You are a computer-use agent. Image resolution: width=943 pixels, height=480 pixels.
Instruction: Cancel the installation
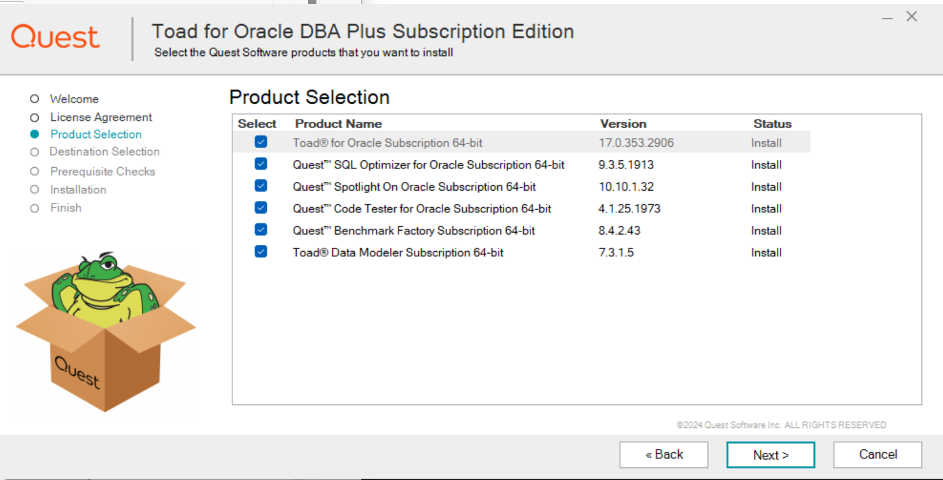coord(877,455)
